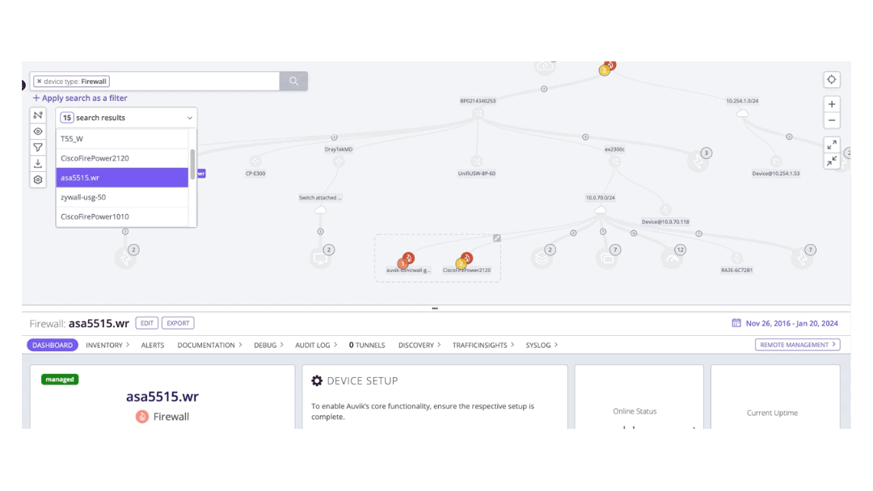Click the 10.0.70.0/24 cloud network node

pyautogui.click(x=600, y=210)
